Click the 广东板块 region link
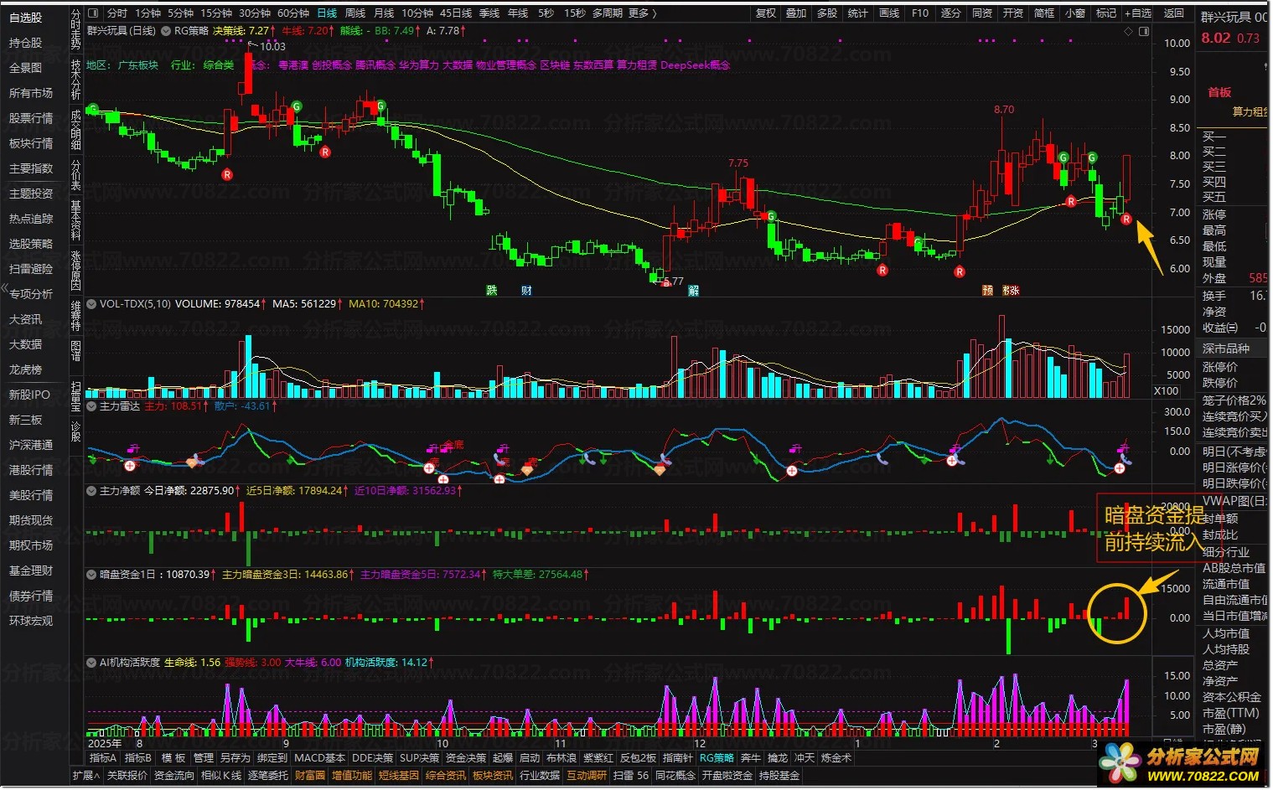This screenshot has height=790, width=1273. coord(138,65)
